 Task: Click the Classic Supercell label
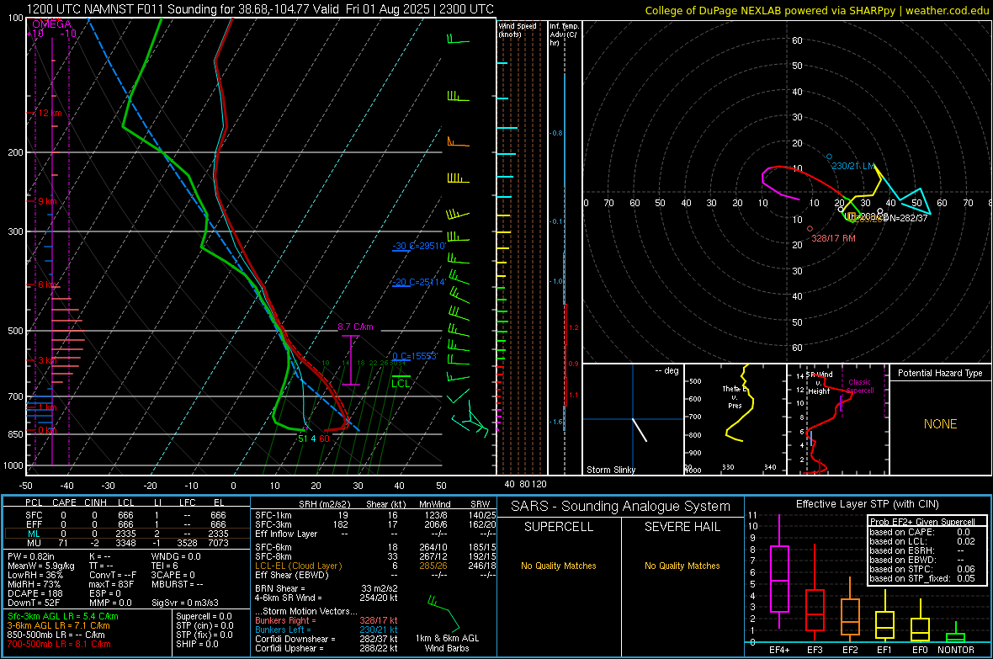tap(860, 386)
